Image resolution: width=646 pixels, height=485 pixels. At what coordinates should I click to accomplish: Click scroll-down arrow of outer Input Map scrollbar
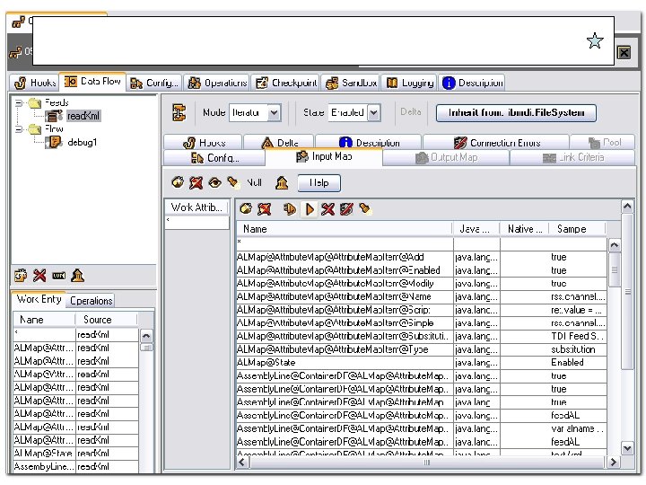pos(627,448)
